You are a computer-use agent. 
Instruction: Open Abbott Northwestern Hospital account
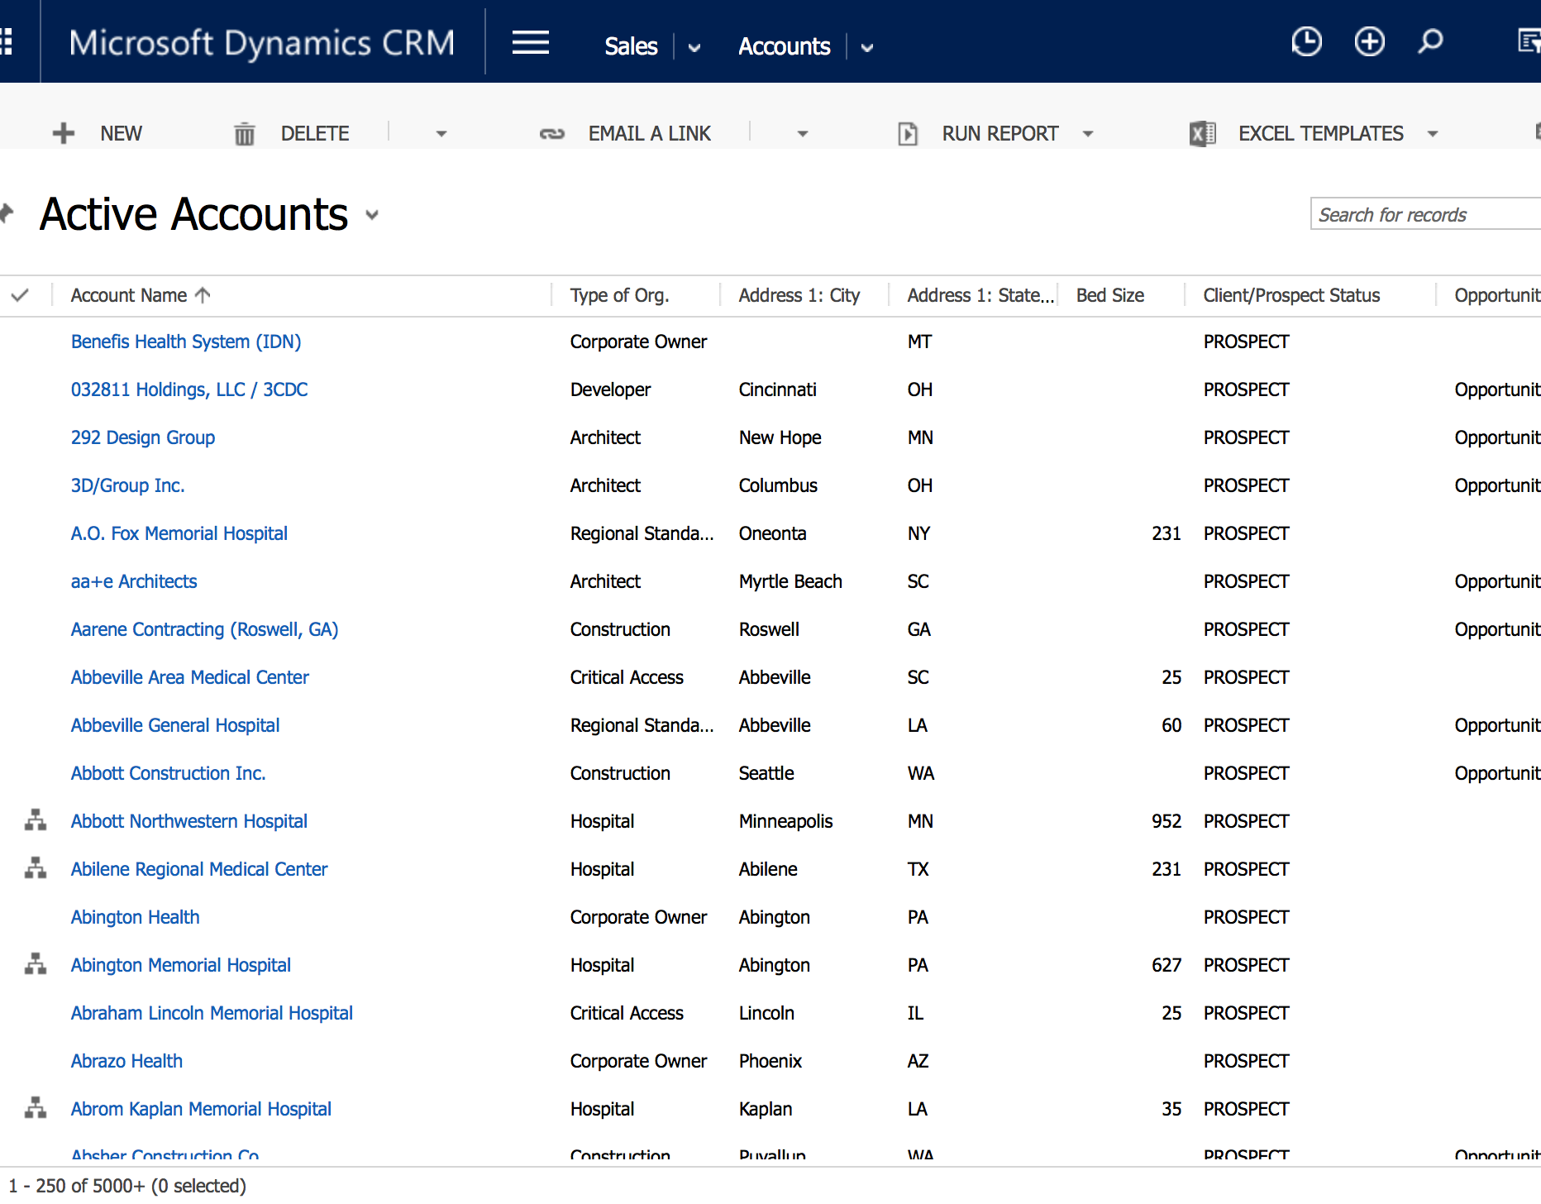pyautogui.click(x=189, y=821)
